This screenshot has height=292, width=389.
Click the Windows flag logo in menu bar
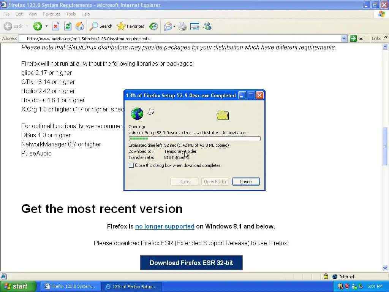click(x=382, y=14)
